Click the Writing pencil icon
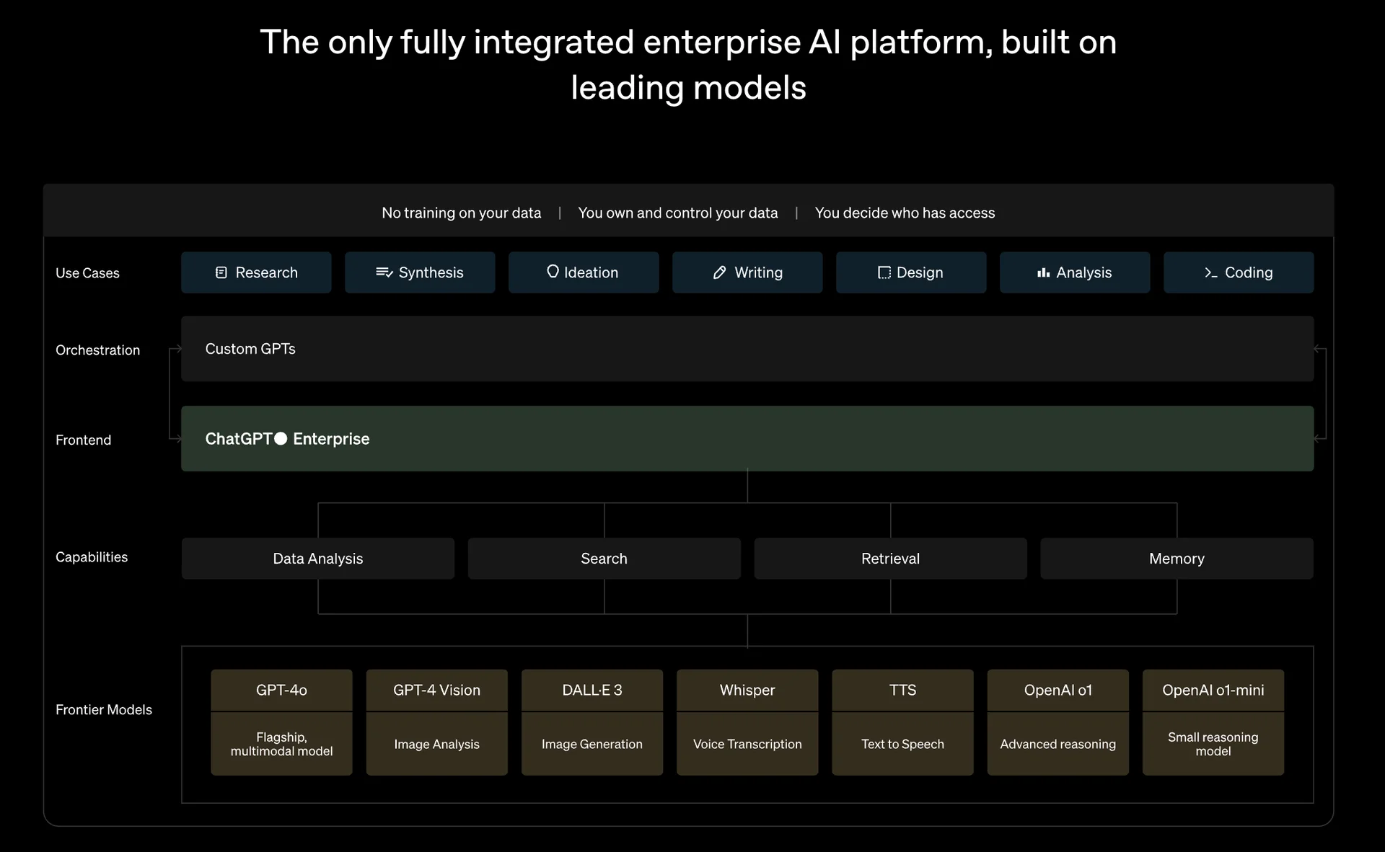Screen dimensions: 1385x852 coord(718,272)
